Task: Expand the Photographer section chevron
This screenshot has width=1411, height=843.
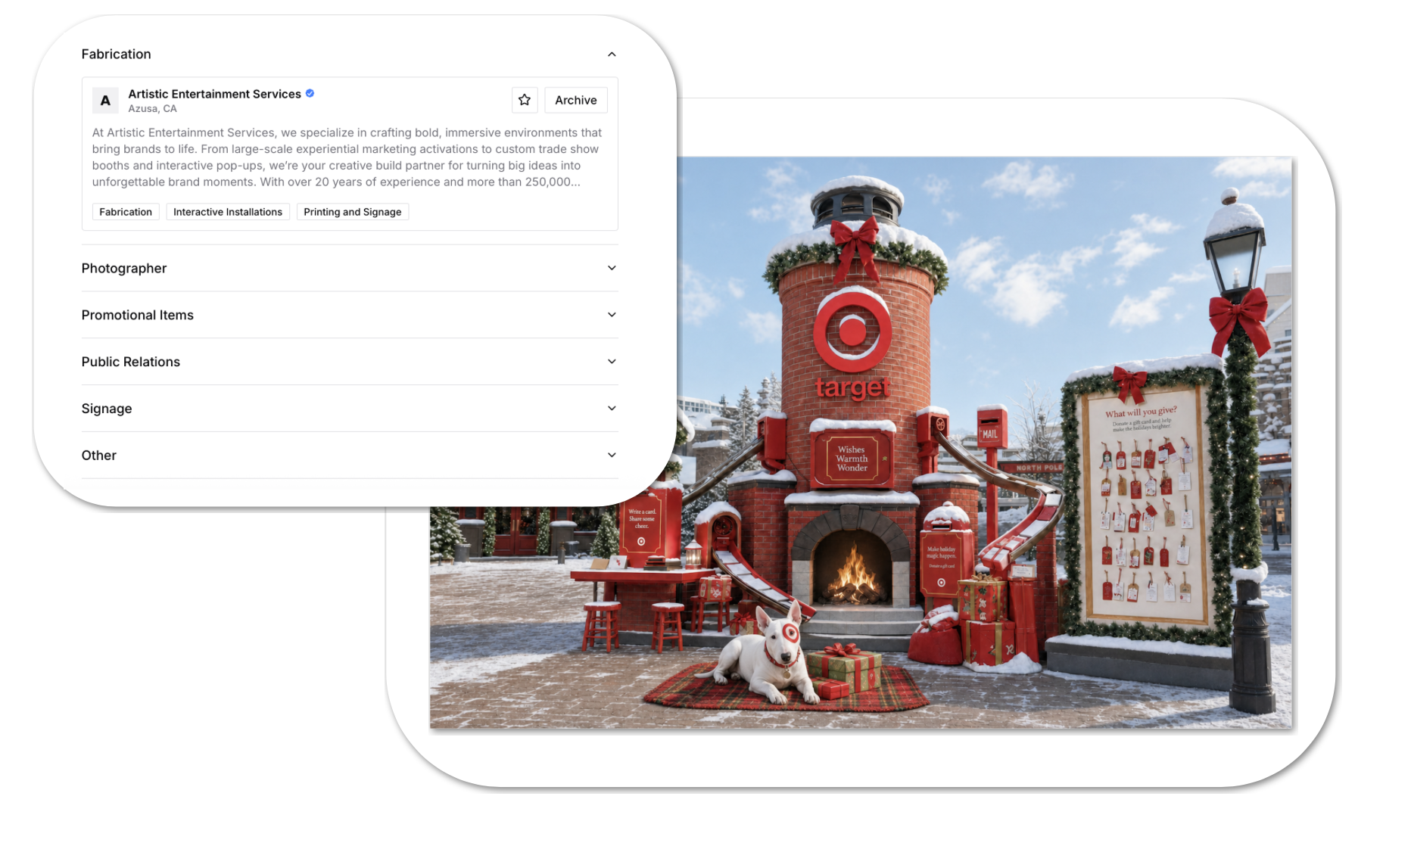Action: click(x=612, y=268)
